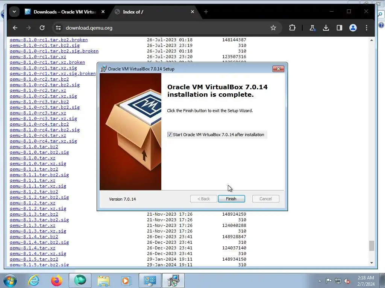Open the control panel taskbar icon
The width and height of the screenshot is (385, 288).
pos(150,280)
